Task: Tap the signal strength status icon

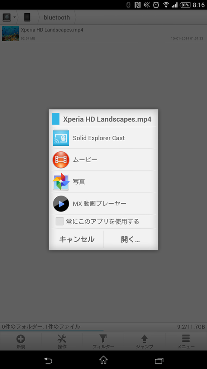Action: point(175,5)
